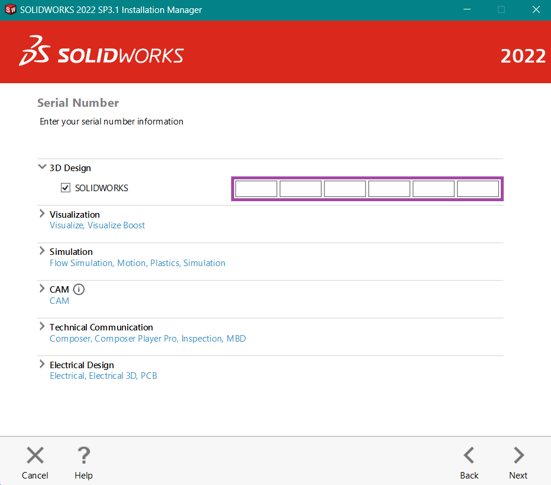Click the blue CAM product link
The height and width of the screenshot is (485, 551).
click(59, 301)
